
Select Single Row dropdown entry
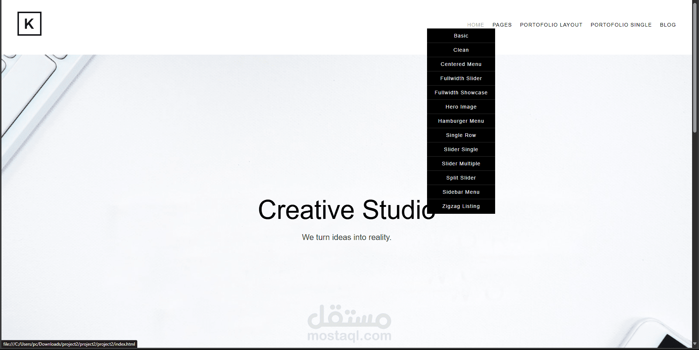[461, 135]
